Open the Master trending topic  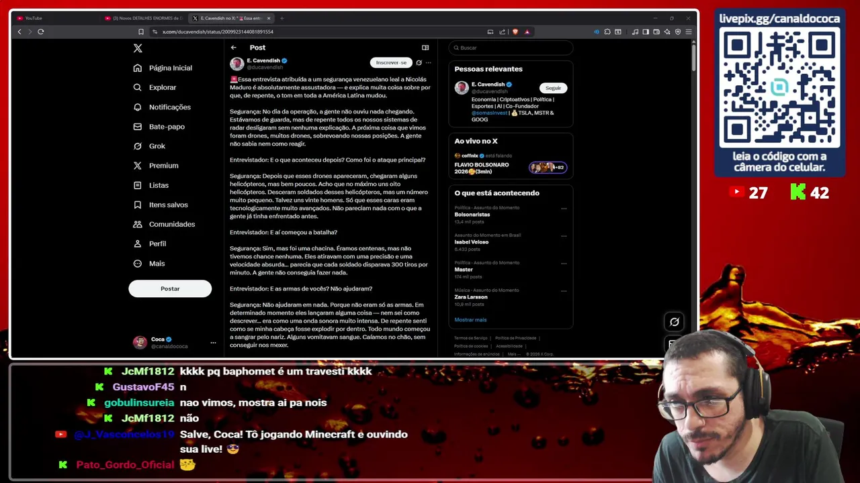464,270
